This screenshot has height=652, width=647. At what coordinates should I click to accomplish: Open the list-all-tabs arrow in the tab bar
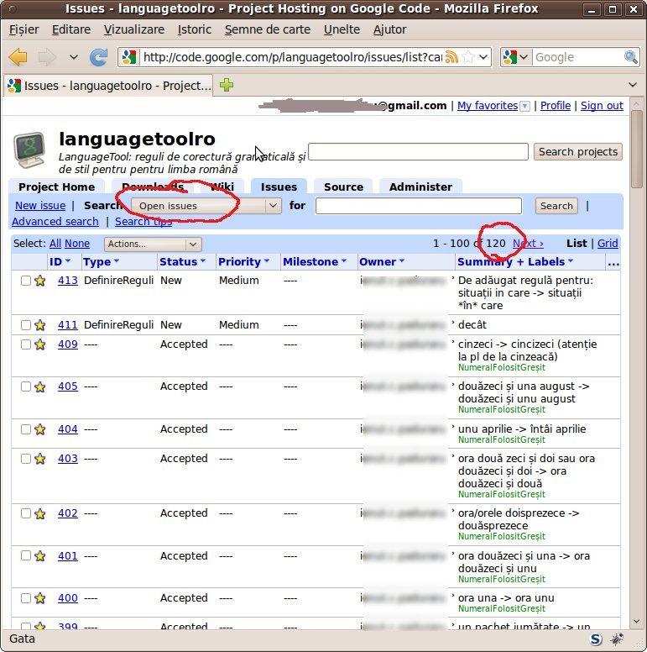(x=633, y=85)
